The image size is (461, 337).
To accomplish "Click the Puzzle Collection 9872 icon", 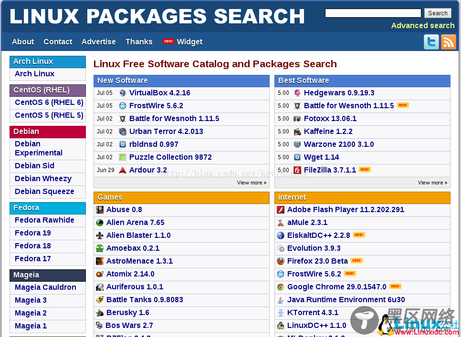I will (x=123, y=157).
